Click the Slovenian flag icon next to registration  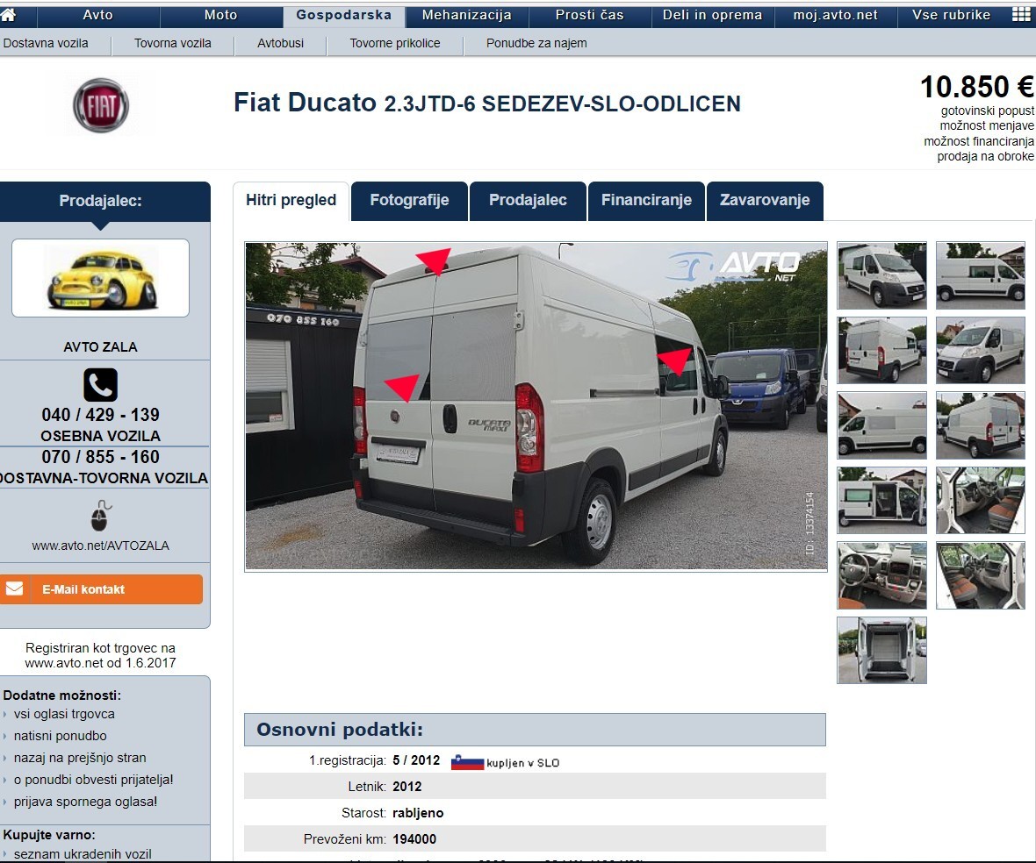(467, 762)
